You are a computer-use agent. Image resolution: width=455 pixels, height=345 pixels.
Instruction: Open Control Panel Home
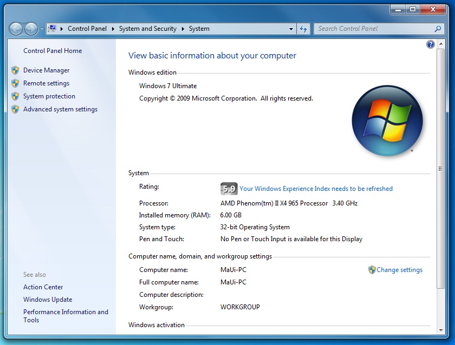pyautogui.click(x=53, y=51)
